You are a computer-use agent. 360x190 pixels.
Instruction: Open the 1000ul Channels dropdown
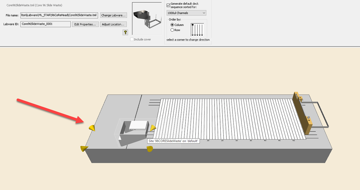pos(186,13)
